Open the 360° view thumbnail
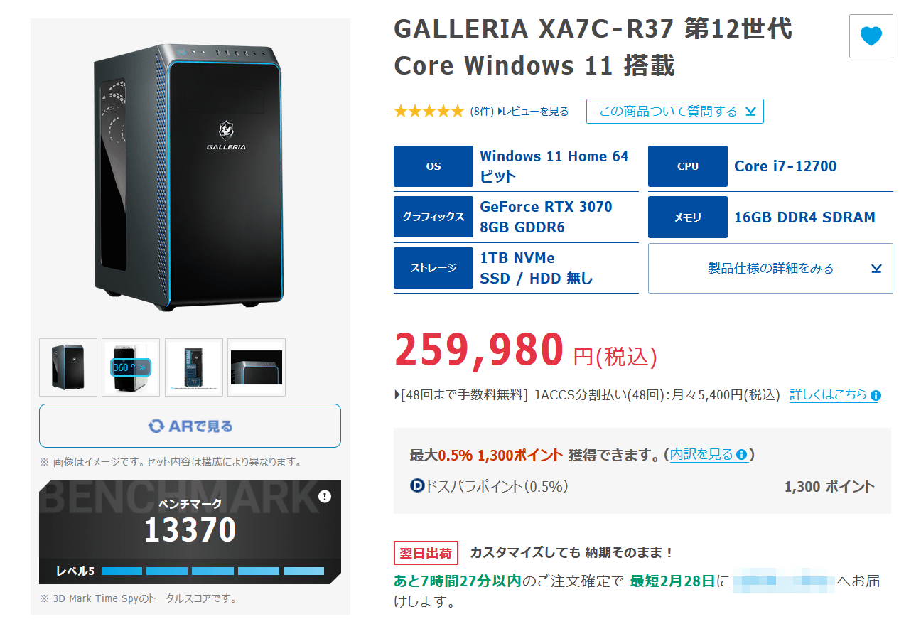Viewport: 921px width, 624px height. pos(131,367)
